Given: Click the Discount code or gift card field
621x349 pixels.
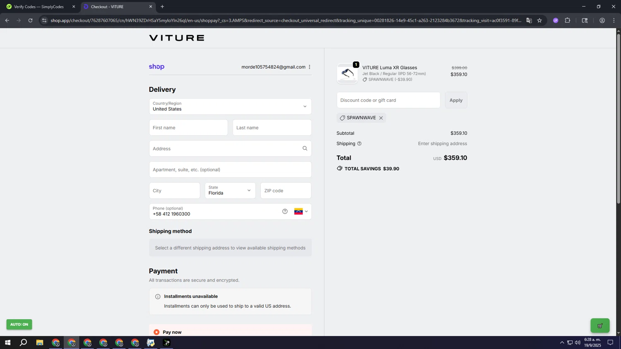Looking at the screenshot, I should (388, 100).
